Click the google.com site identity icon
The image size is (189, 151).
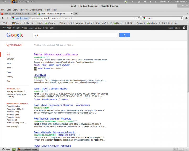[19, 18]
